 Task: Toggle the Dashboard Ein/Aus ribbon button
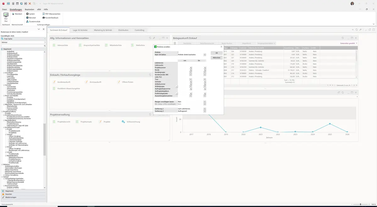point(6,17)
